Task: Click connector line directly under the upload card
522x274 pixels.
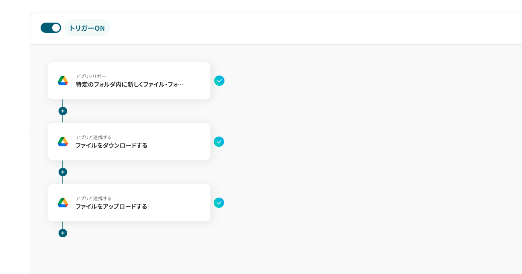Action: [x=63, y=225]
